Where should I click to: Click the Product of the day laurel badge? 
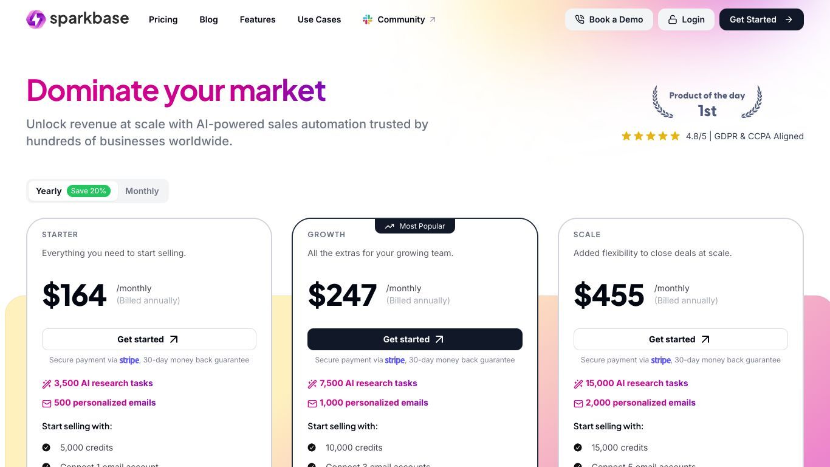click(707, 102)
